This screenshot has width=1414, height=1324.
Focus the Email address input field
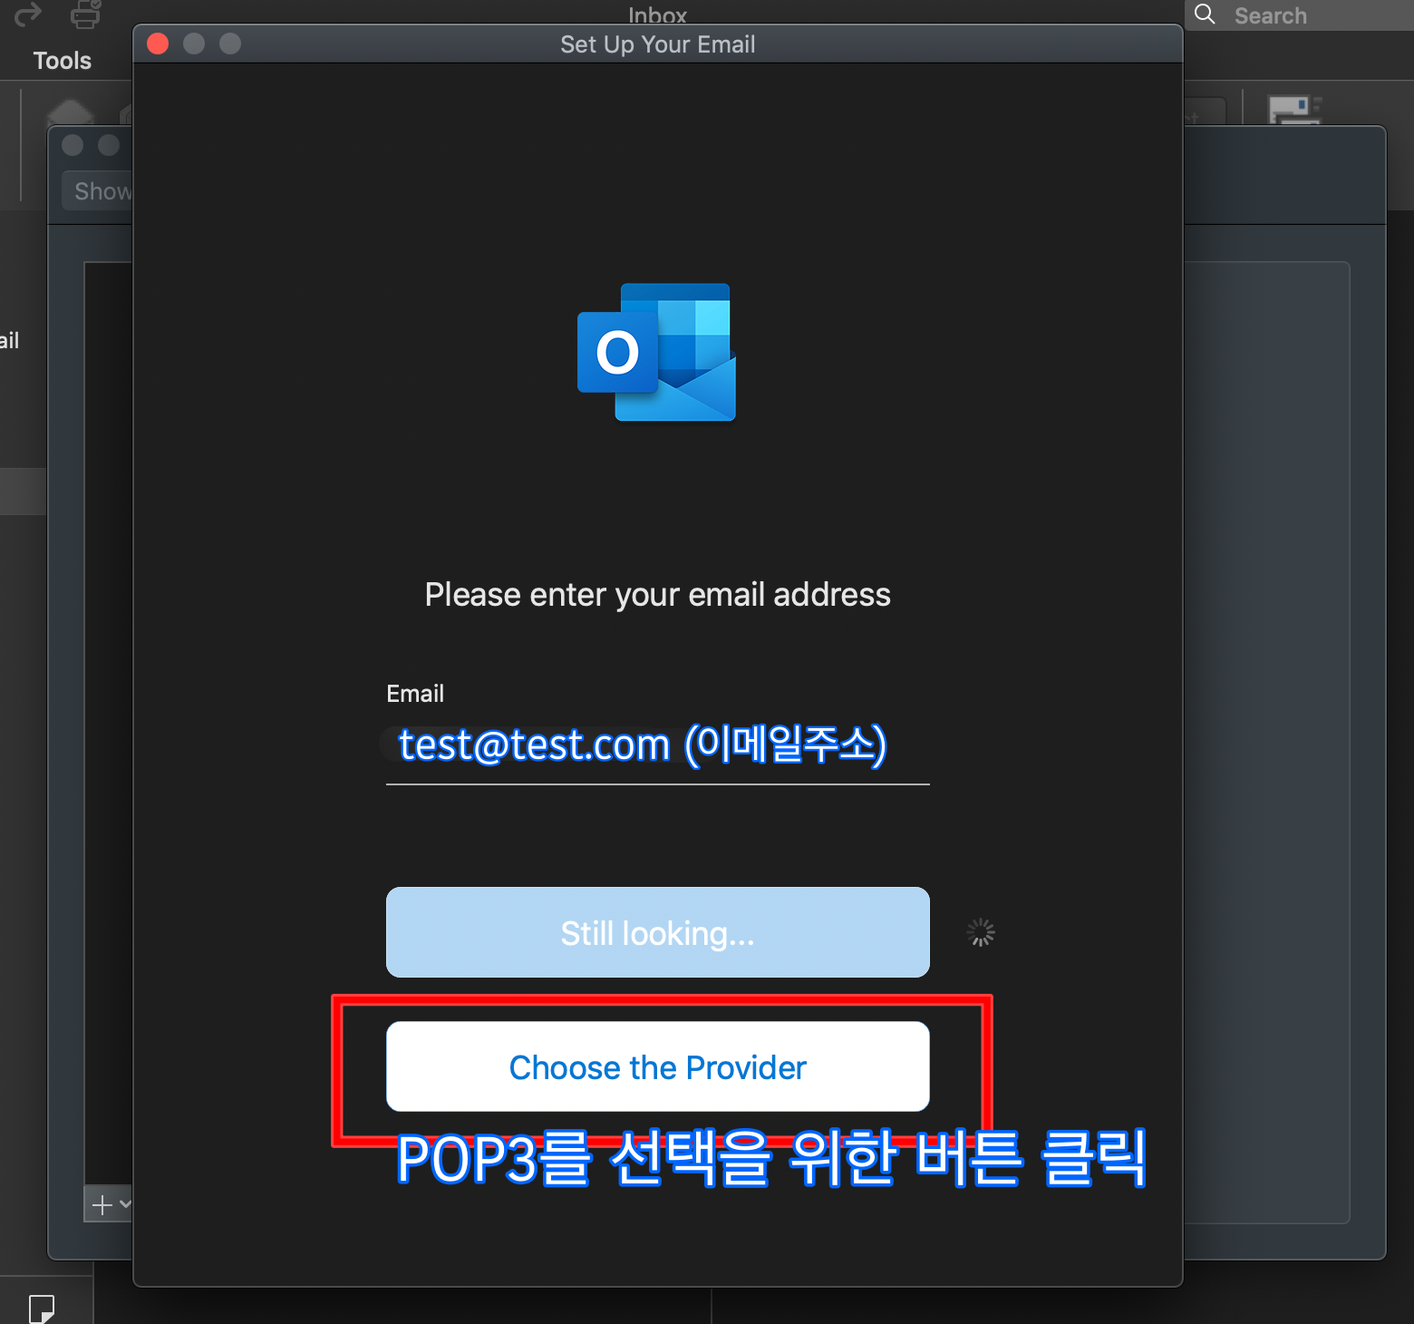[657, 746]
